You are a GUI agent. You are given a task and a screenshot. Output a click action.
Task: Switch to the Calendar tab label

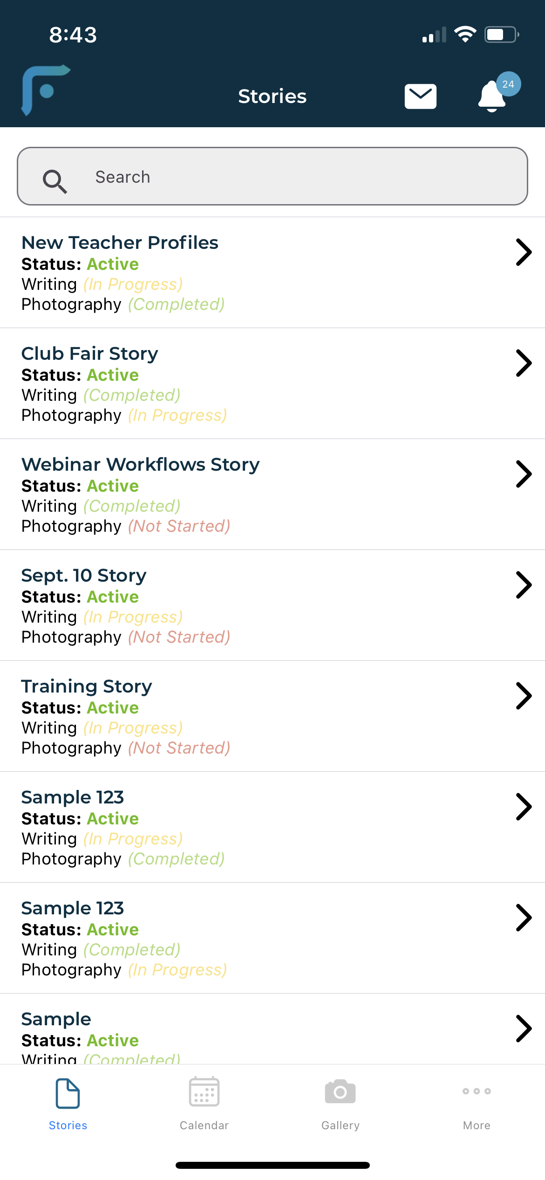[204, 1125]
